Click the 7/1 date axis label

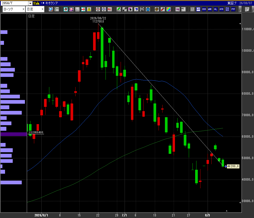(124, 215)
